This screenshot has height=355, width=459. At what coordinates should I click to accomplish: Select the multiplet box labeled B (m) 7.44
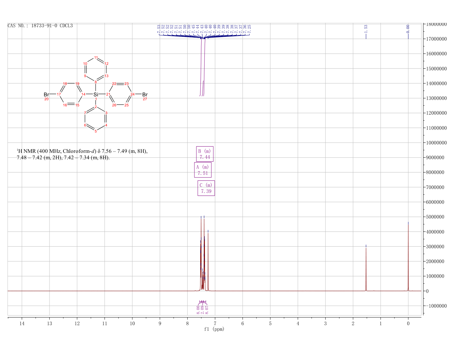205,154
